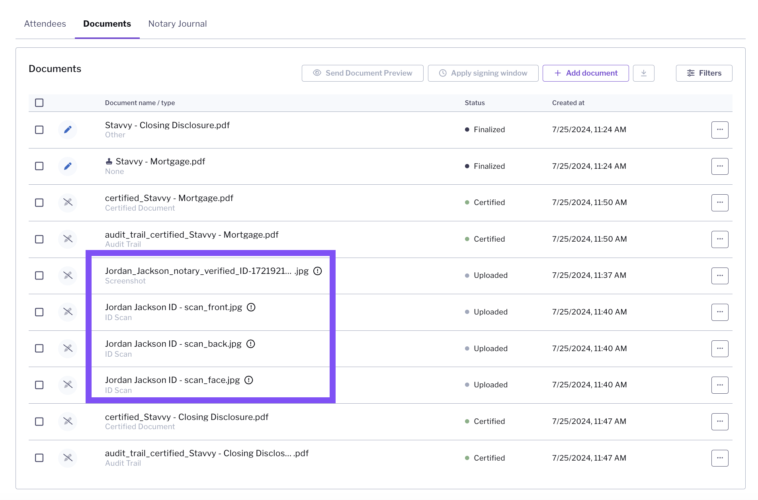This screenshot has width=758, height=500.
Task: Click the 7/25/2024, 11:37 AM timestamp
Action: [x=589, y=275]
